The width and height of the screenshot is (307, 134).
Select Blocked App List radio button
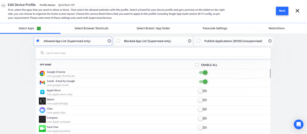click(x=118, y=41)
